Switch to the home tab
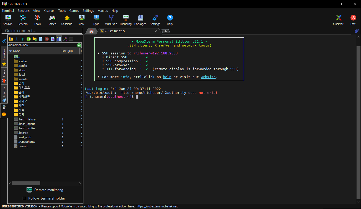 pos(91,31)
